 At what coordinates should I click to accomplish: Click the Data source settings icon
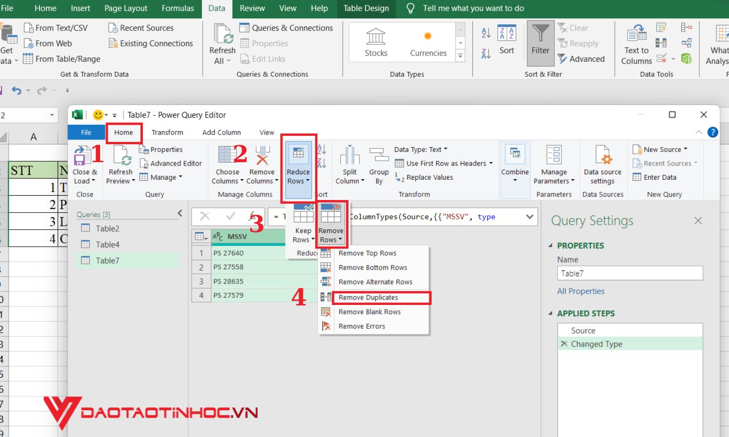coord(602,156)
